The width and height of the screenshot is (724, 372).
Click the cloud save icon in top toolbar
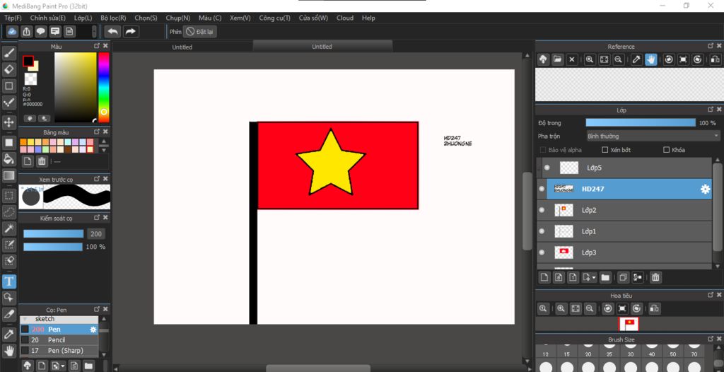[13, 31]
